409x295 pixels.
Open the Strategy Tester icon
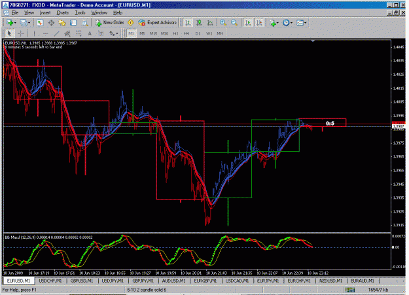84,23
